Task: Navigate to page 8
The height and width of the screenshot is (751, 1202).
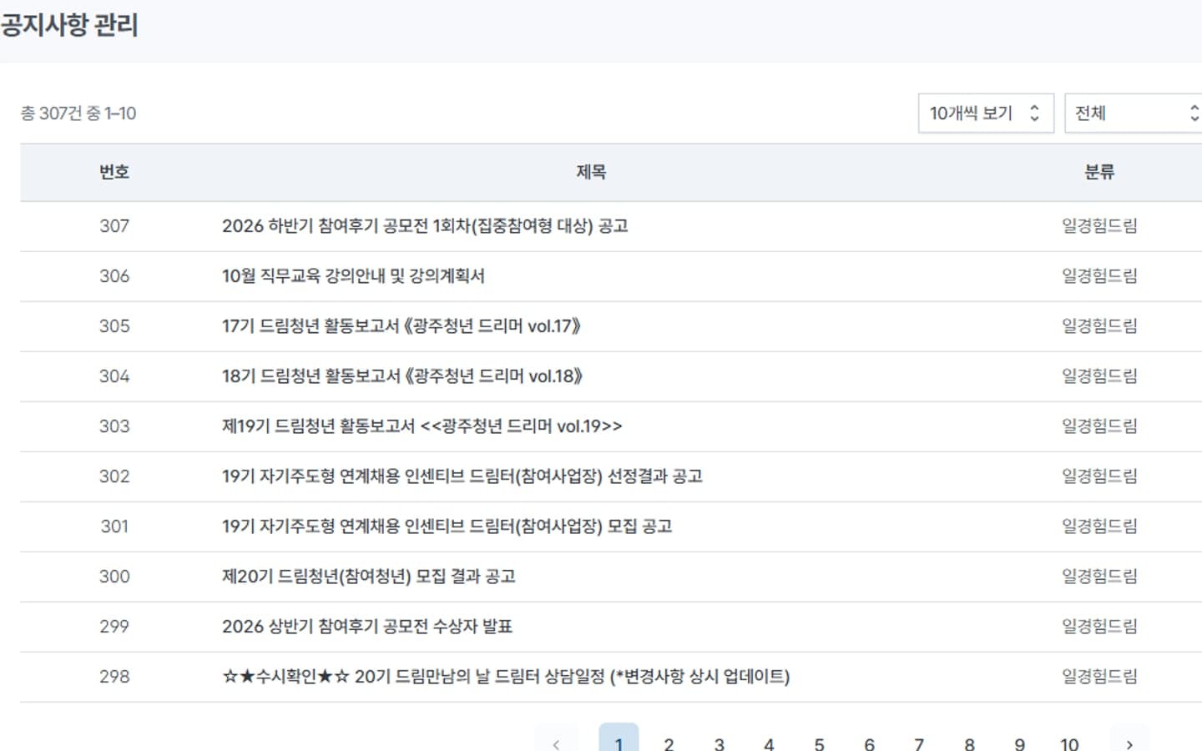Action: tap(969, 743)
